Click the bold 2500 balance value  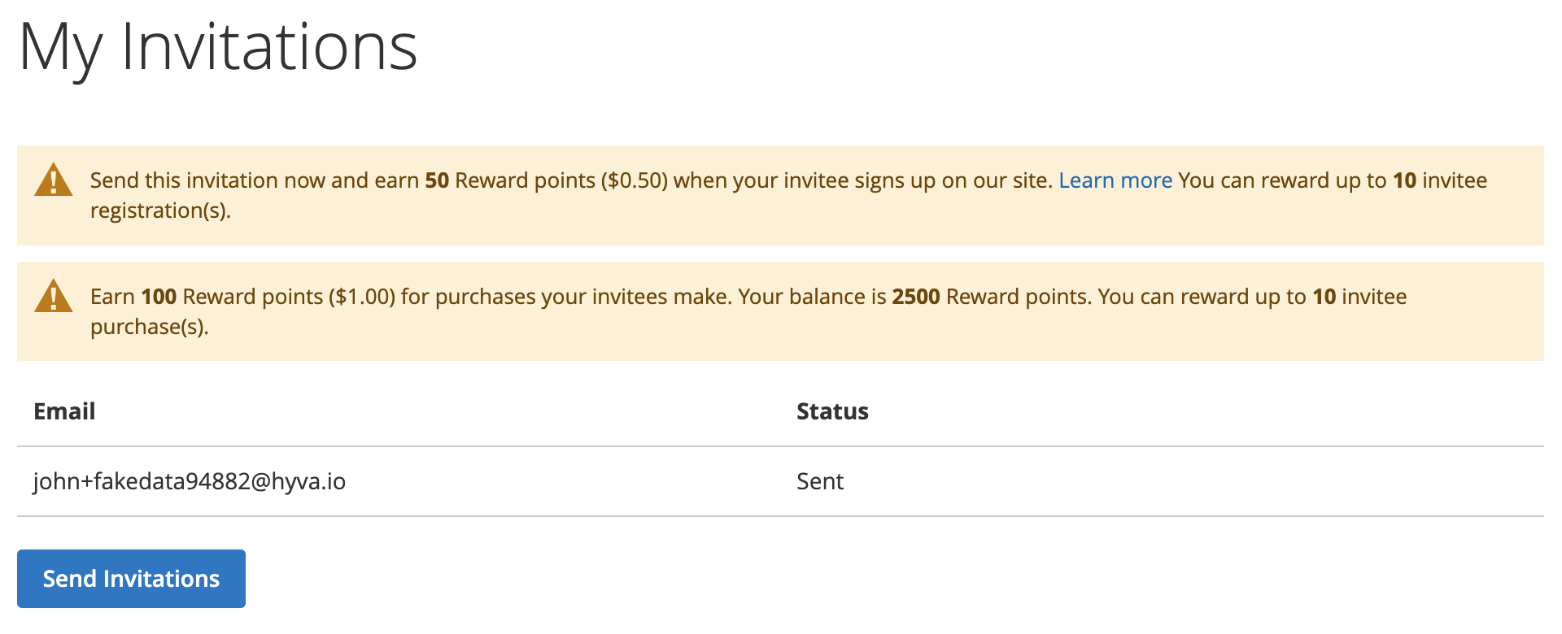916,297
